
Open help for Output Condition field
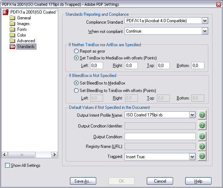click(202, 136)
